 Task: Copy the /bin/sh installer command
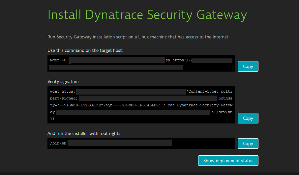(248, 143)
